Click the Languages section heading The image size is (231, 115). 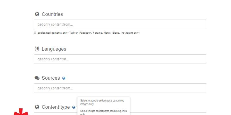click(x=54, y=49)
